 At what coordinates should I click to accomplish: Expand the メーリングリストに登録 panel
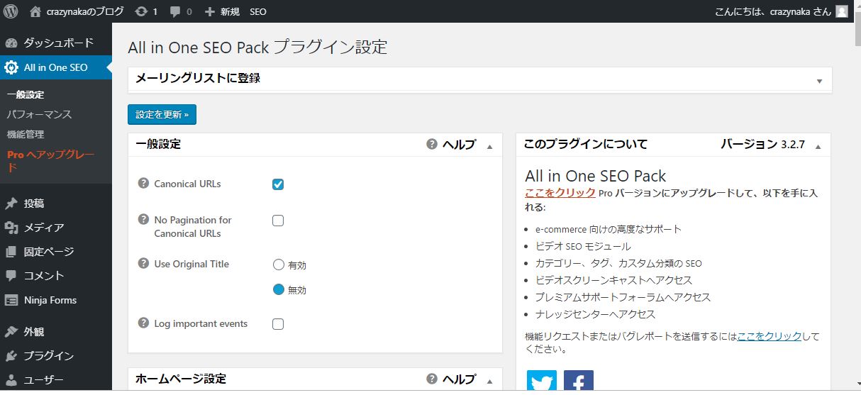click(819, 82)
